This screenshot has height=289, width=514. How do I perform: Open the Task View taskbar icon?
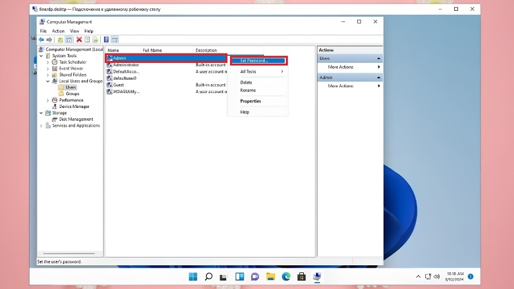tap(223, 277)
